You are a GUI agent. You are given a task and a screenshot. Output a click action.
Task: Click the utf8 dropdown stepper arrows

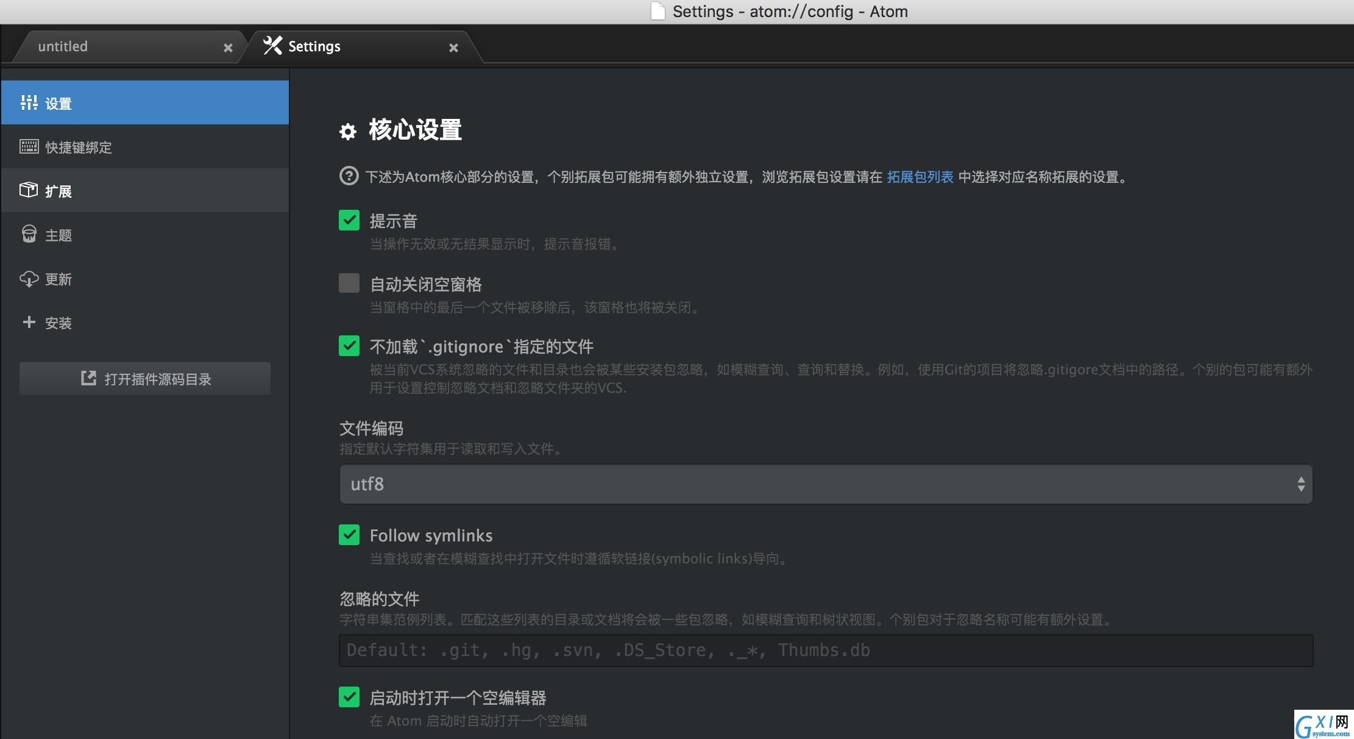click(1301, 484)
